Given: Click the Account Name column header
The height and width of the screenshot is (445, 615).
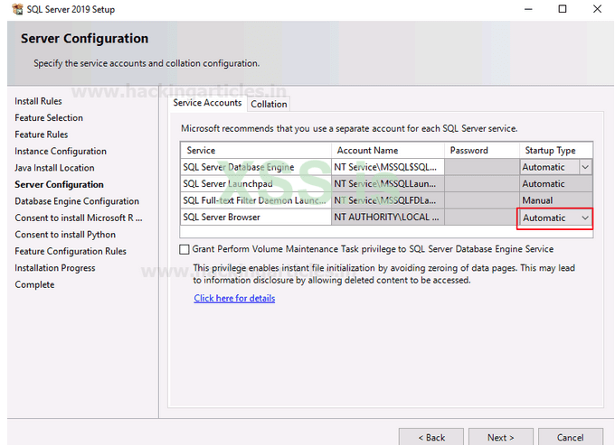Looking at the screenshot, I should 387,150.
